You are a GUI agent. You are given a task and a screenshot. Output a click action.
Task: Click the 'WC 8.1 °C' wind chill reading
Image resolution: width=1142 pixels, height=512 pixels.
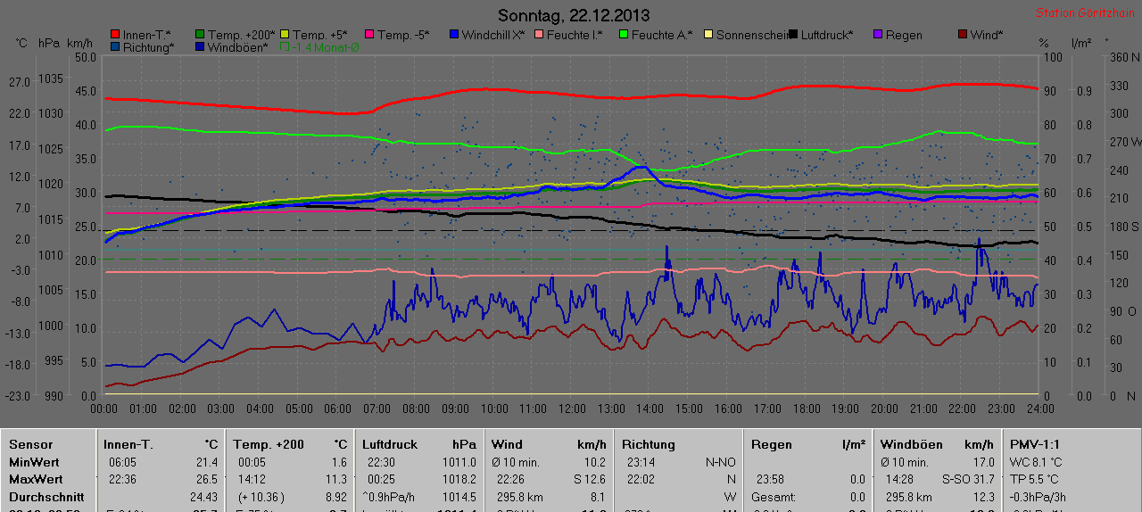coord(1036,462)
